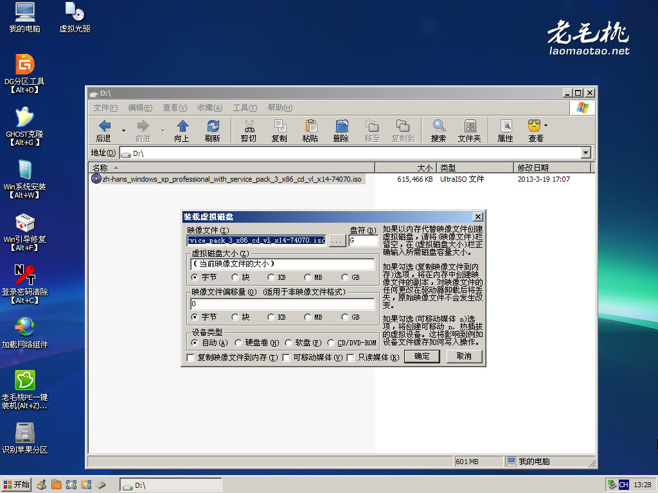Select 字节 radio under 虚拟磁盘大小
658x493 pixels.
pos(194,277)
